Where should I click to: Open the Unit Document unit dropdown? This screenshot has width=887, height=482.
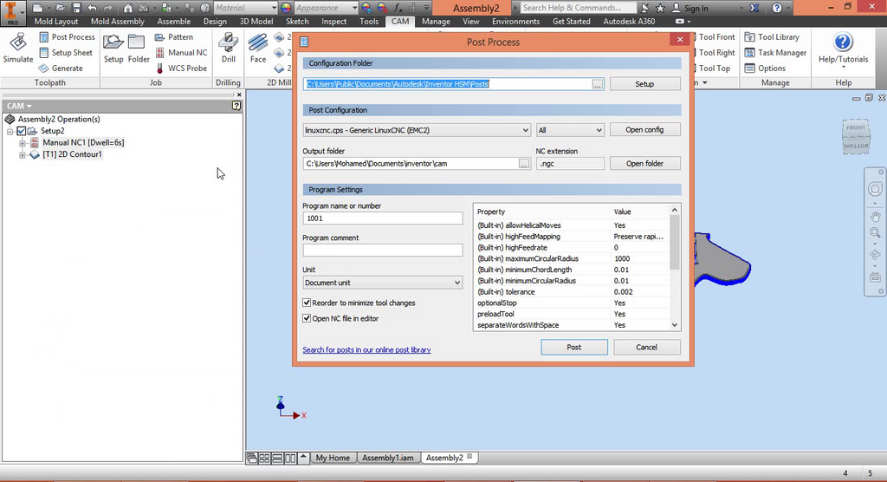pos(382,282)
